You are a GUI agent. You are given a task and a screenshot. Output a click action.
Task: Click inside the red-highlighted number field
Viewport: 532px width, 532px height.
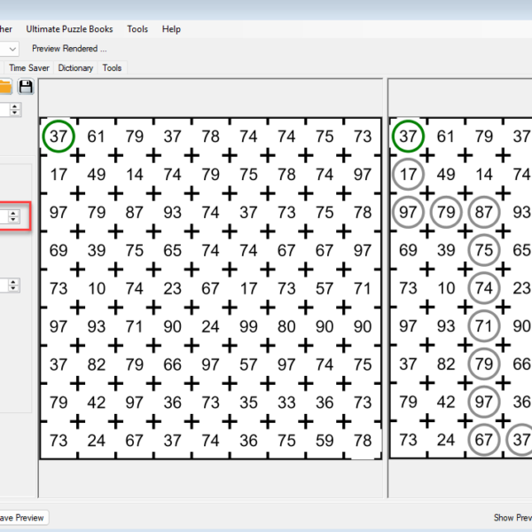4,215
